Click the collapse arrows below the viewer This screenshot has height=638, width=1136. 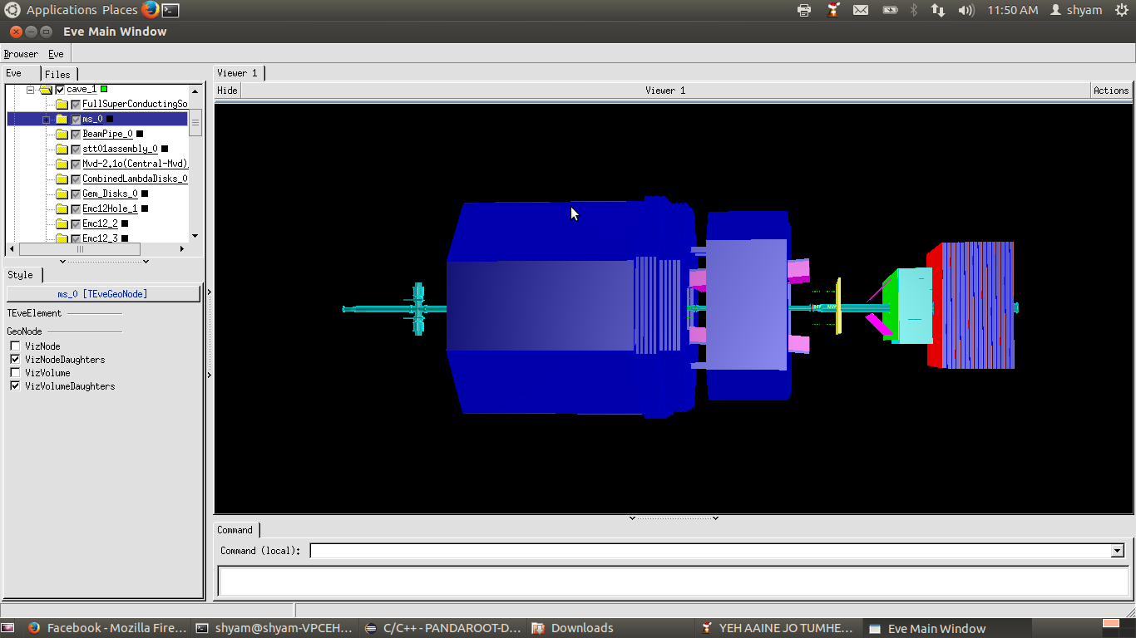[x=674, y=518]
